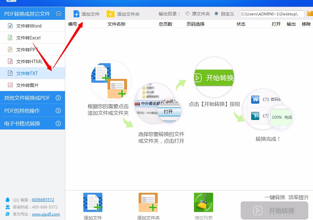
Task: Choose 文件转PPT conversion mode
Action: pyautogui.click(x=32, y=49)
